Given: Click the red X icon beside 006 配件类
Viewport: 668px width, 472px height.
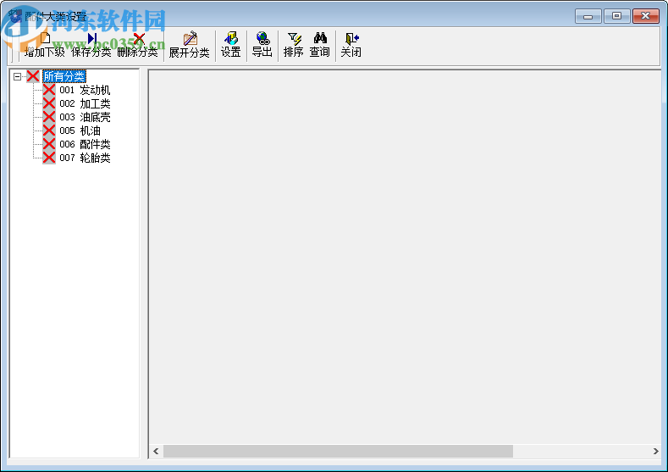Looking at the screenshot, I should (49, 144).
